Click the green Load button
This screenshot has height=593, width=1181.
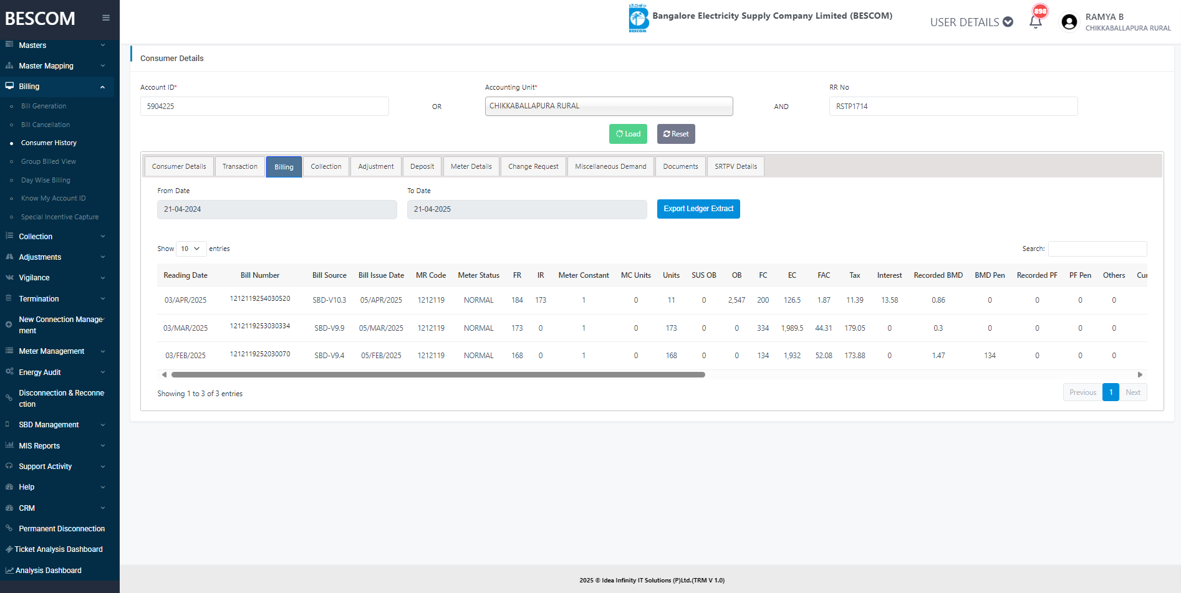click(x=628, y=134)
